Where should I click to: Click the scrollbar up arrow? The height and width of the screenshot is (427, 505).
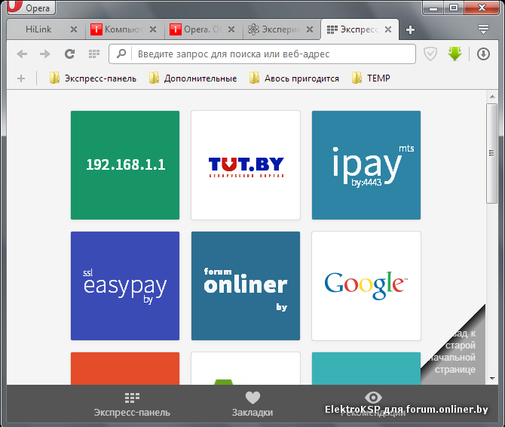pyautogui.click(x=491, y=97)
